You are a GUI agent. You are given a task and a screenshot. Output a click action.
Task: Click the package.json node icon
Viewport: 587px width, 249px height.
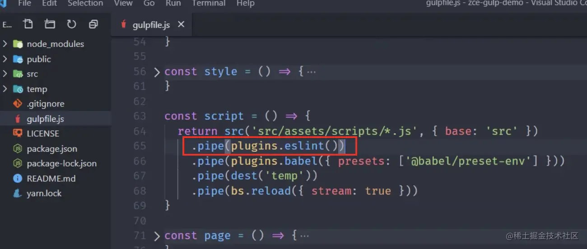click(x=18, y=148)
